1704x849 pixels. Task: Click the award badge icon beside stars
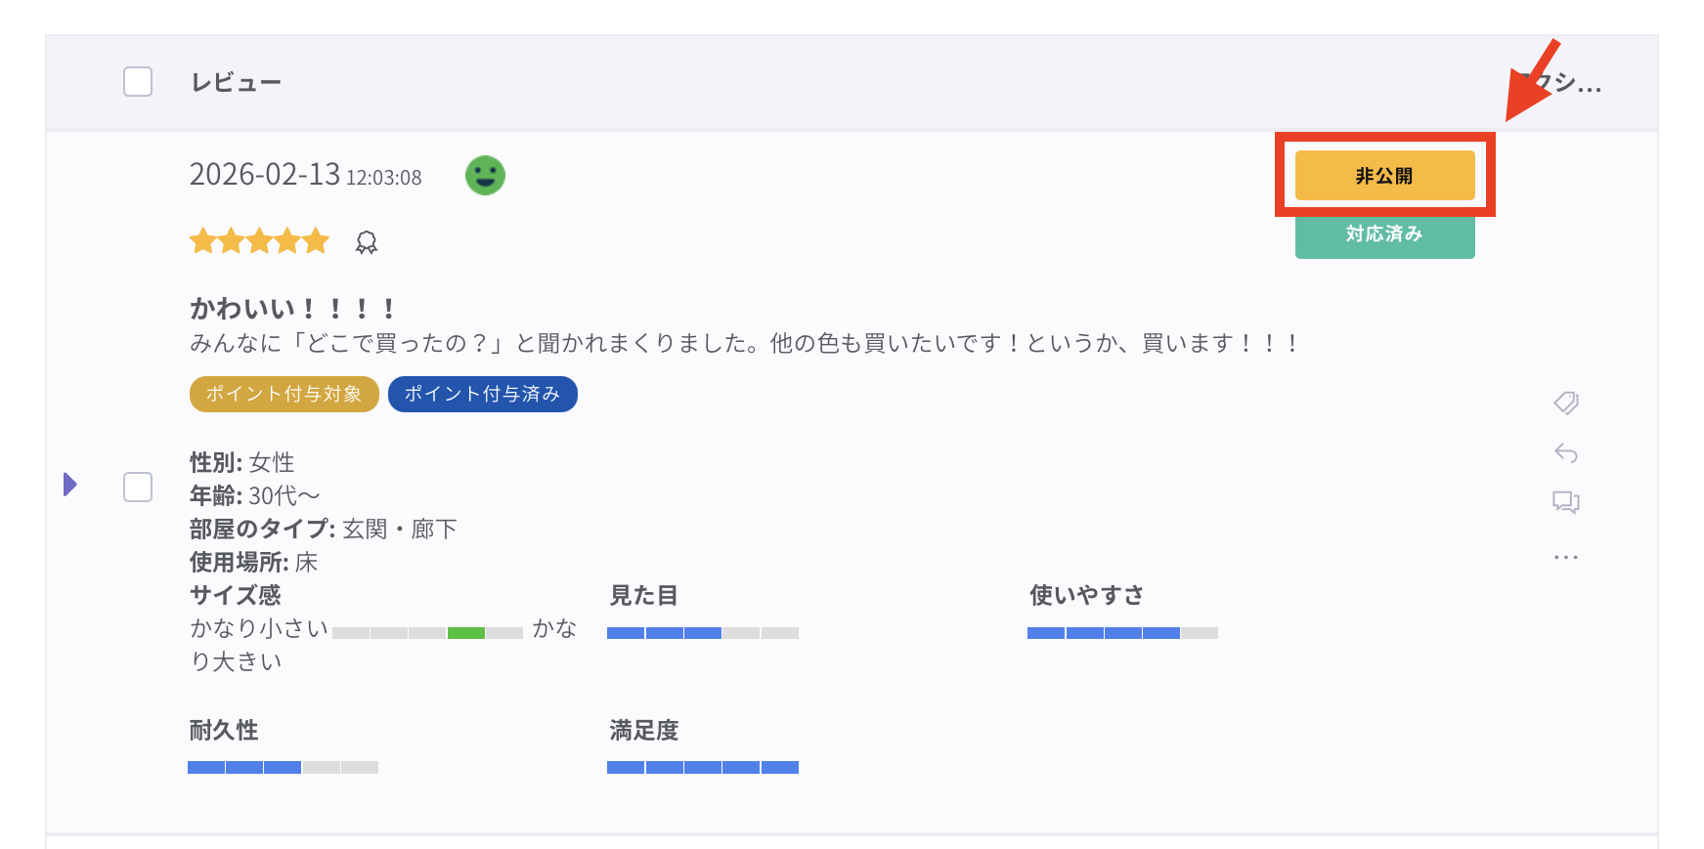(367, 242)
